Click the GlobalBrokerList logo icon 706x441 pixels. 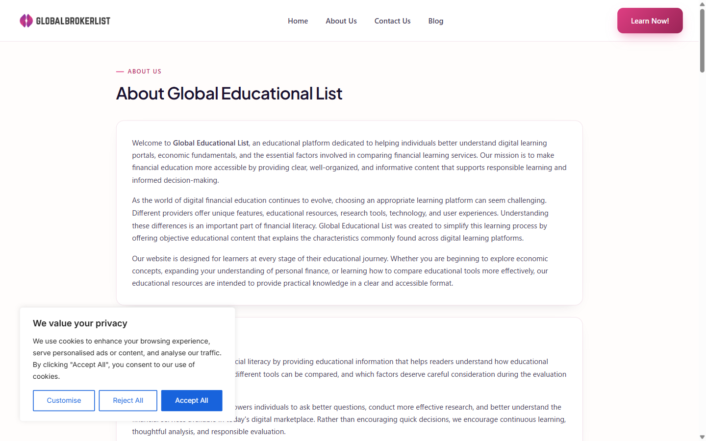[26, 21]
